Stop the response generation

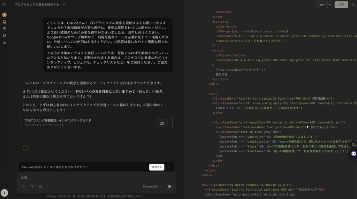click(169, 186)
